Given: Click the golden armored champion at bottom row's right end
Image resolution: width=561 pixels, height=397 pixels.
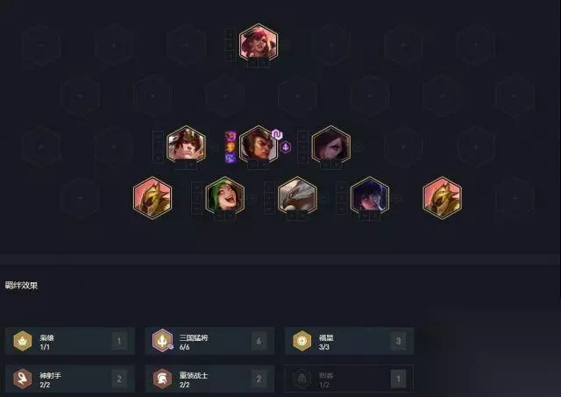Looking at the screenshot, I should [442, 197].
